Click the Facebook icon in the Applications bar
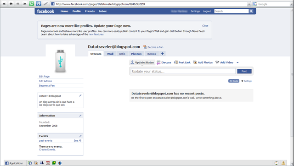The width and height of the screenshot is (294, 166). point(7,163)
